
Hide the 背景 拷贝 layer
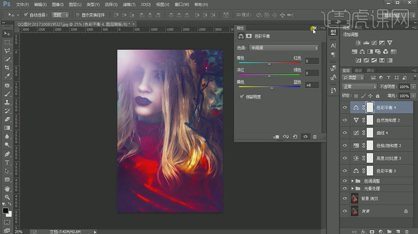(x=345, y=199)
